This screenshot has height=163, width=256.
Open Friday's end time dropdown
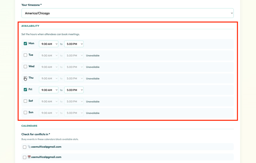(x=74, y=90)
